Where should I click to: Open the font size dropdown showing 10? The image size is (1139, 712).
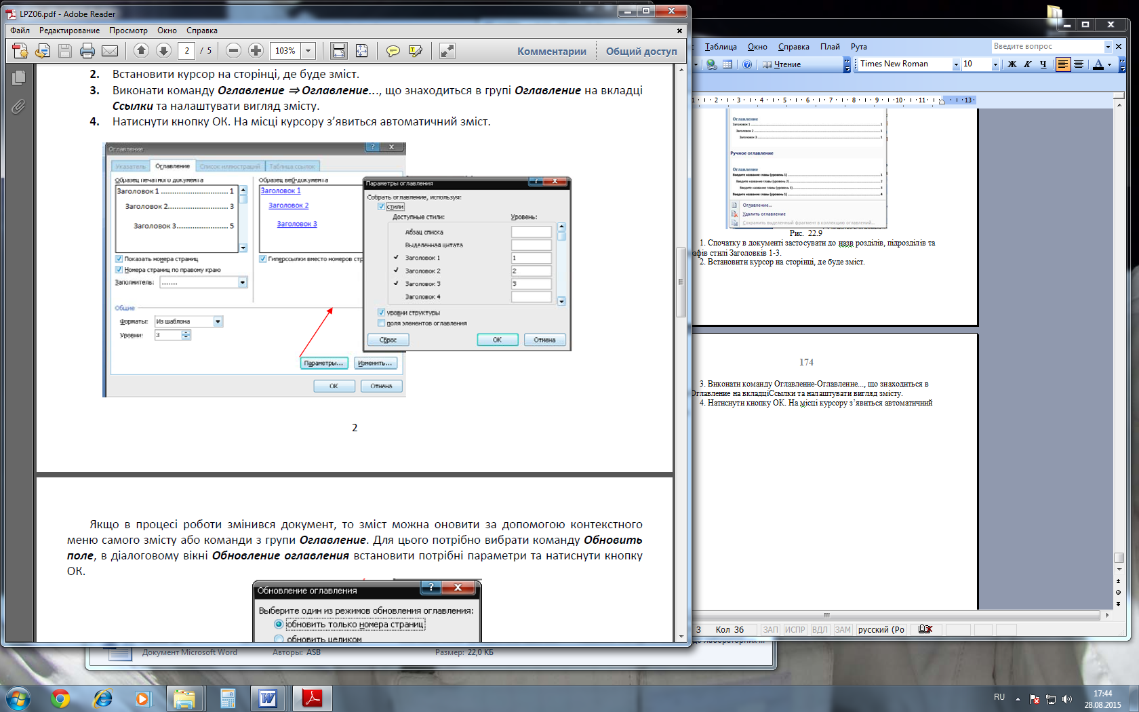995,64
